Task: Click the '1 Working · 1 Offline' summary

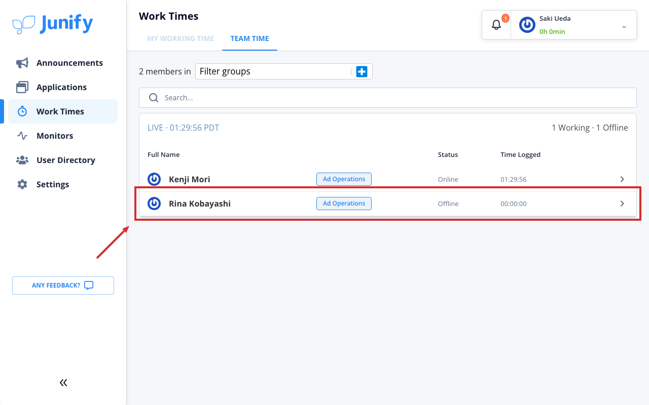Action: (x=590, y=128)
